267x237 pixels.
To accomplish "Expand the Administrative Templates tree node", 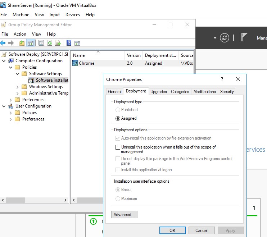I will coord(17,94).
